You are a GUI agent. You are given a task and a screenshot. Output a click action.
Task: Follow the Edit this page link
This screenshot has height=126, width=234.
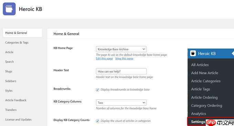(x=104, y=59)
